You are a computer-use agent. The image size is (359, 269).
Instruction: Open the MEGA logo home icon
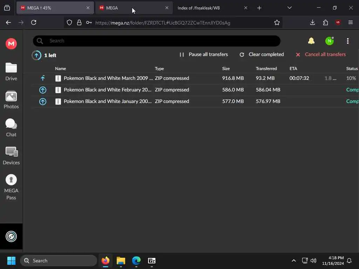tap(11, 43)
